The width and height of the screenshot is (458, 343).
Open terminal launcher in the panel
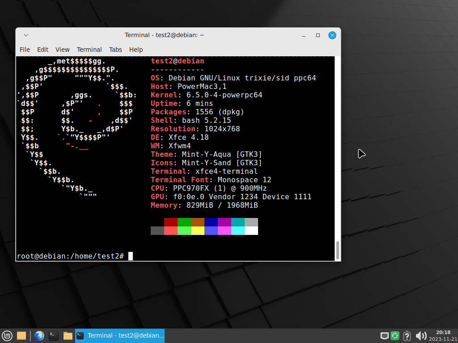point(54,335)
